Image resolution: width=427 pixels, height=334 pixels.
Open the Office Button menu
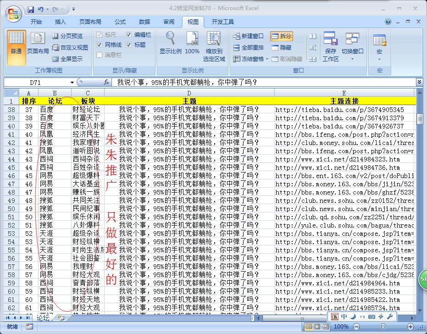14,13
